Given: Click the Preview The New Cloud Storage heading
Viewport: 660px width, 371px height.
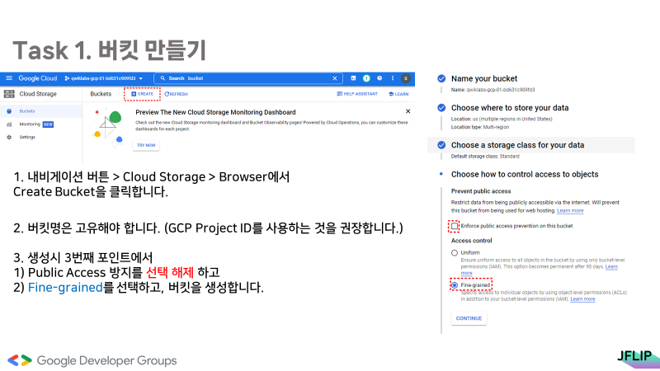Looking at the screenshot, I should coord(215,112).
